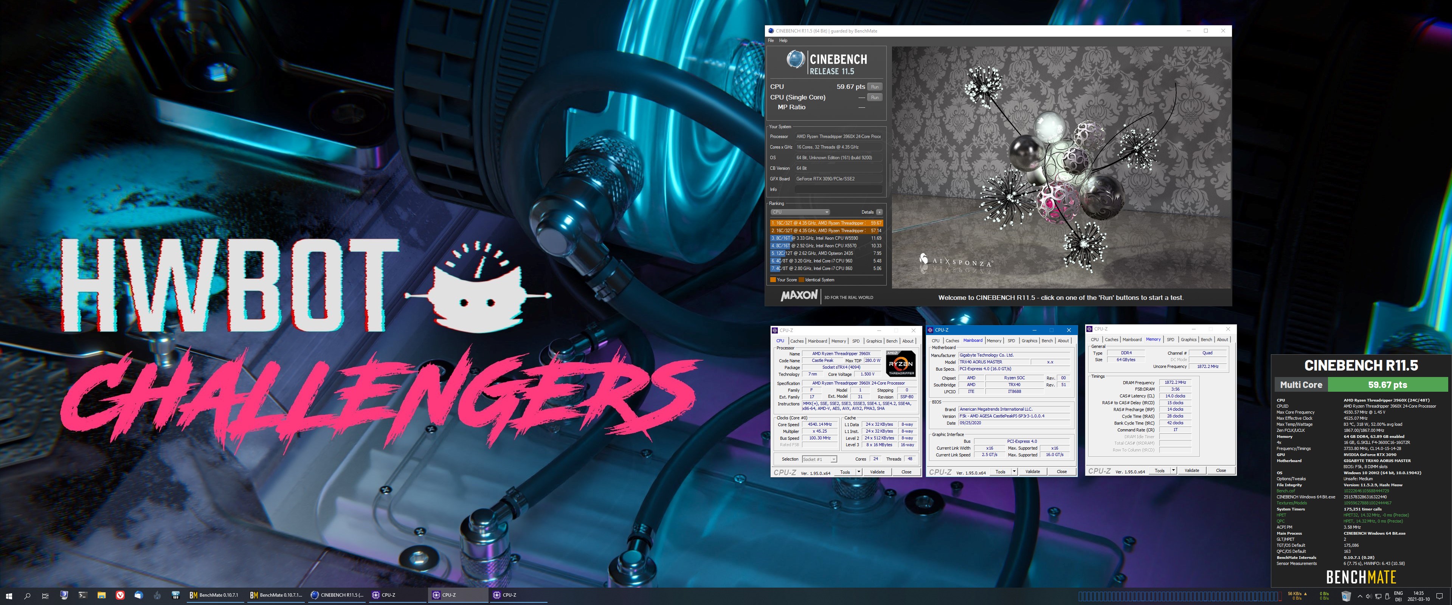The width and height of the screenshot is (1452, 605).
Task: Open Tools dropdown arrow in right CPU-Z window
Action: [1173, 470]
